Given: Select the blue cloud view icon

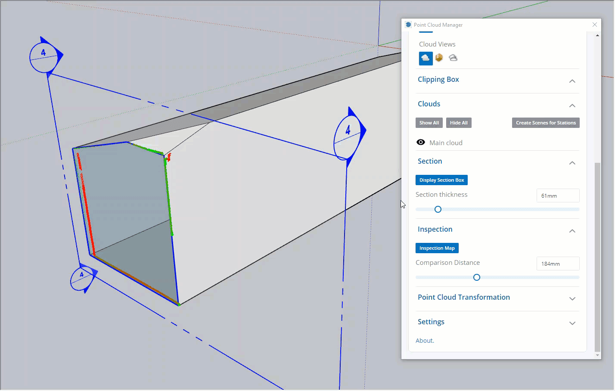Looking at the screenshot, I should (425, 58).
